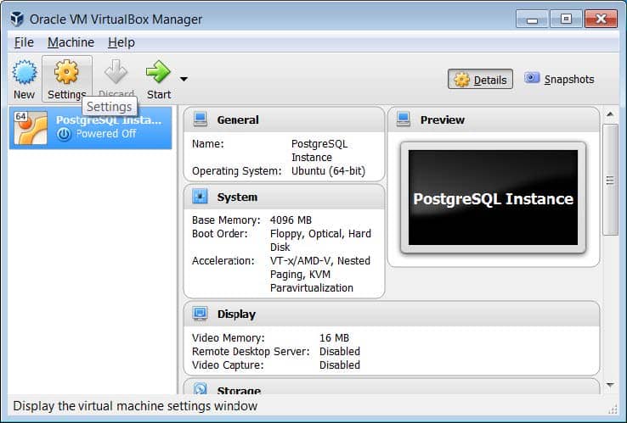This screenshot has height=423, width=627.
Task: Click the VirtualBox cube icon in title bar
Action: pos(17,19)
